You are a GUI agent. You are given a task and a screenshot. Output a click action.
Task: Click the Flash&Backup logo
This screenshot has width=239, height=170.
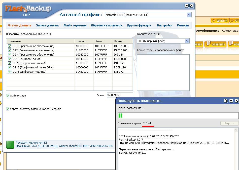point(28,9)
